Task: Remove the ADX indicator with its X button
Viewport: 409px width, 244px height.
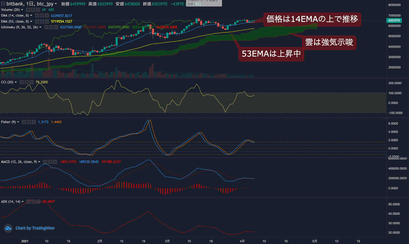Action: click(x=38, y=202)
